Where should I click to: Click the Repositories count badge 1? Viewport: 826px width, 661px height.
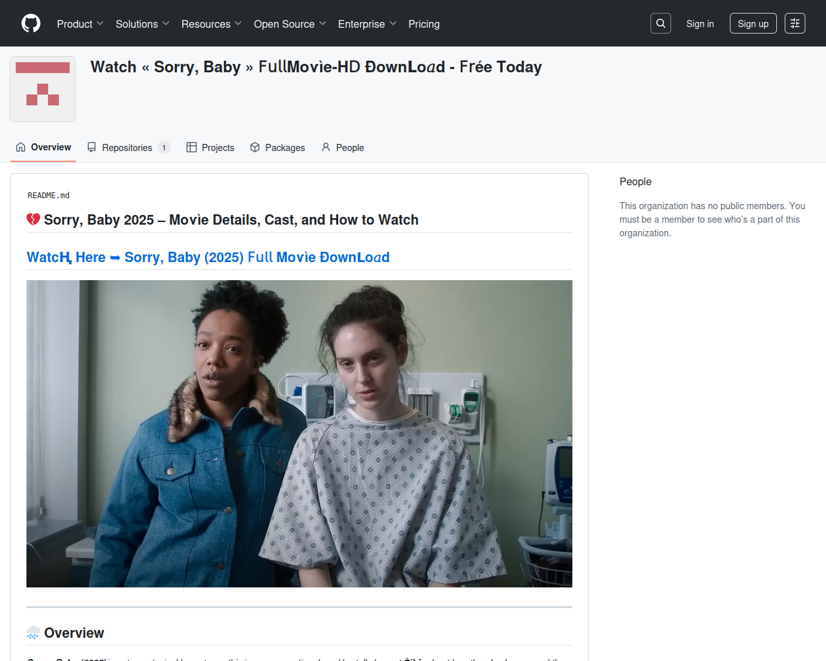click(164, 147)
